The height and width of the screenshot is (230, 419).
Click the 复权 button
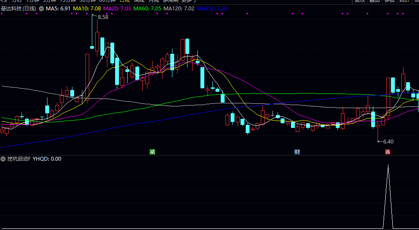click(x=360, y=1)
